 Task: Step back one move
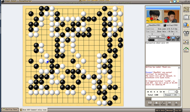pyautogui.click(x=154, y=92)
